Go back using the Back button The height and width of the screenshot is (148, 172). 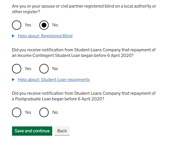[x=62, y=131]
